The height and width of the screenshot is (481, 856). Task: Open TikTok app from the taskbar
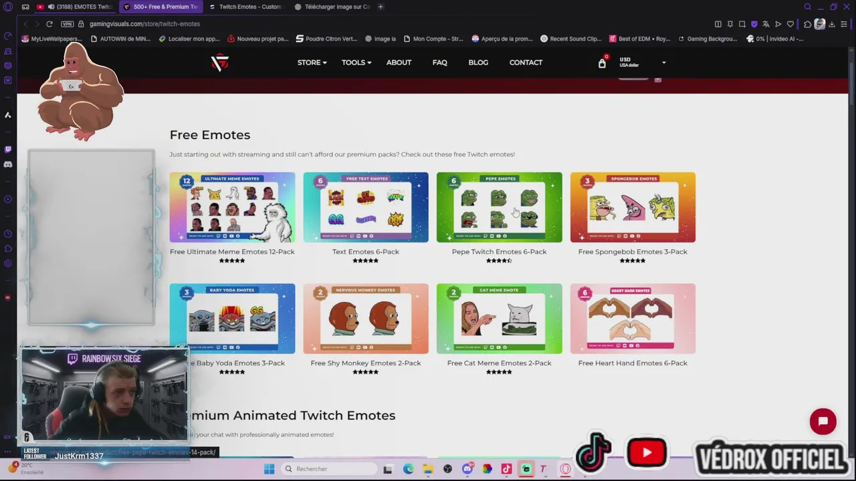pyautogui.click(x=506, y=469)
